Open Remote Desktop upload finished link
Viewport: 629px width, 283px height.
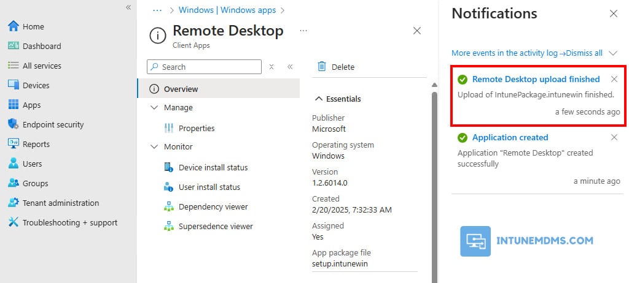click(x=536, y=79)
